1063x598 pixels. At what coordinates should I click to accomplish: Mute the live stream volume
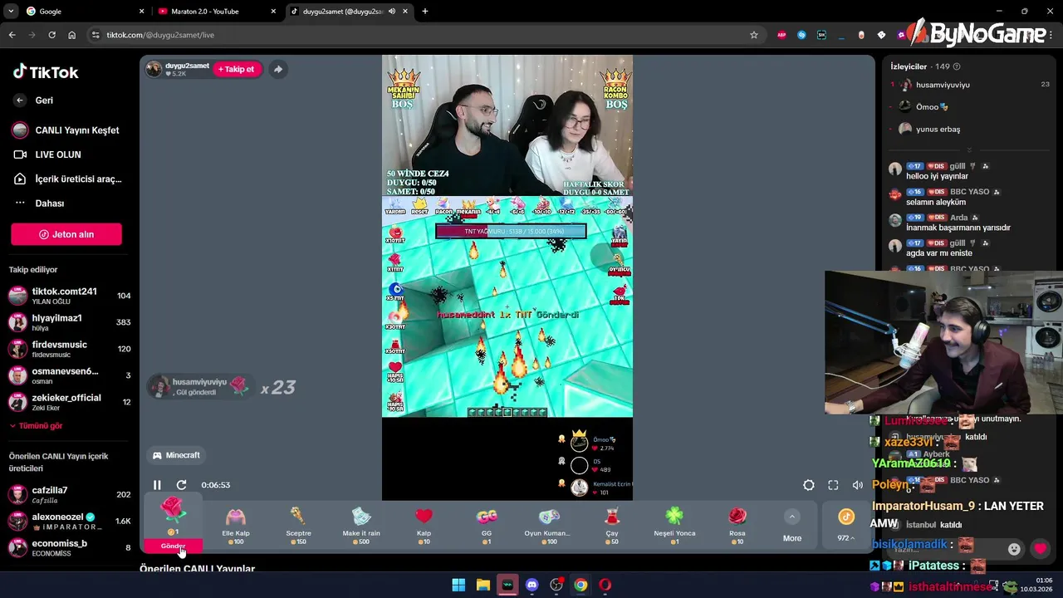(x=858, y=485)
